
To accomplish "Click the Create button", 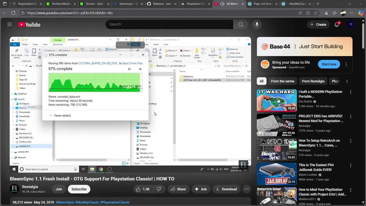I will pos(318,24).
